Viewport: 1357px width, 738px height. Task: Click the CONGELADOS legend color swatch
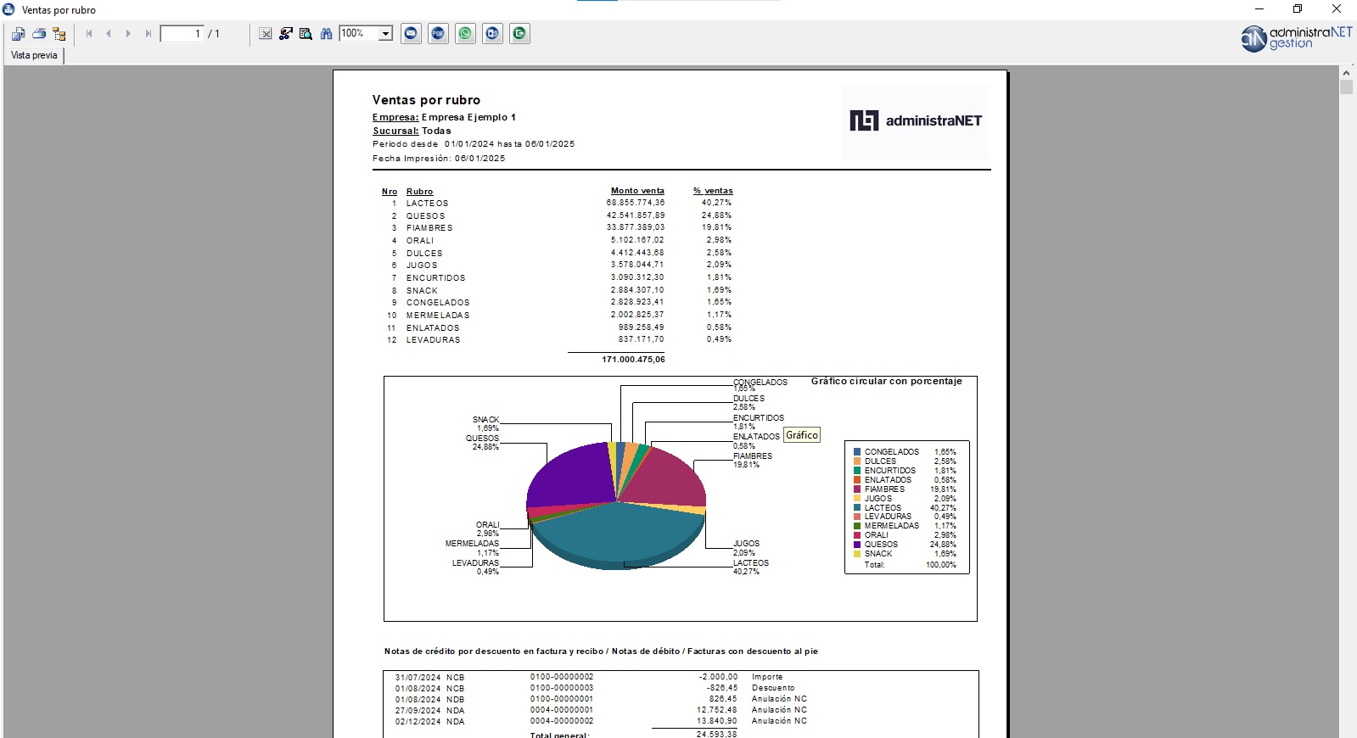pyautogui.click(x=857, y=452)
